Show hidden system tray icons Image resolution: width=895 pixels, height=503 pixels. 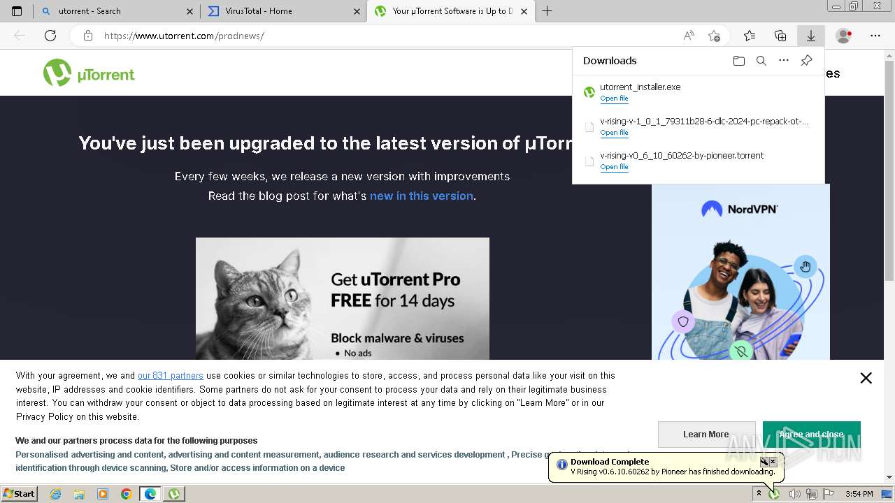click(759, 494)
